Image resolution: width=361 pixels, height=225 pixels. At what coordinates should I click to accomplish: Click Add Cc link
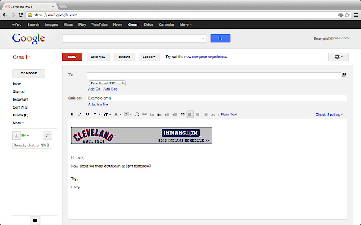pos(94,89)
